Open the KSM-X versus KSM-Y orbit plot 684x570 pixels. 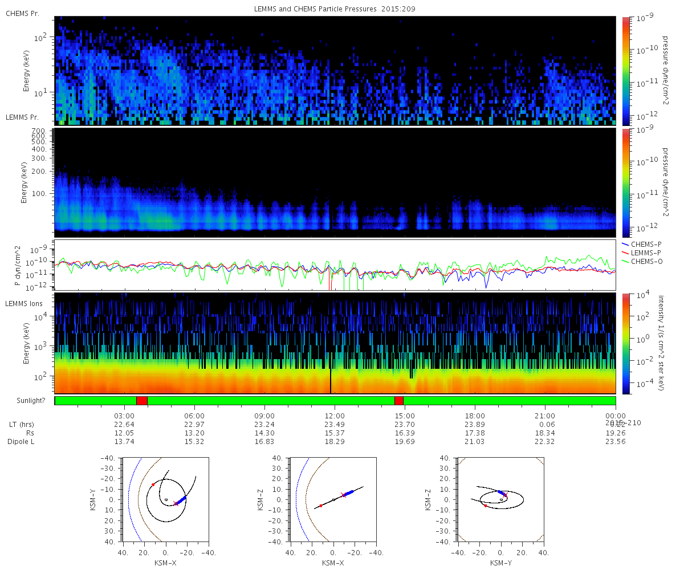click(x=165, y=499)
